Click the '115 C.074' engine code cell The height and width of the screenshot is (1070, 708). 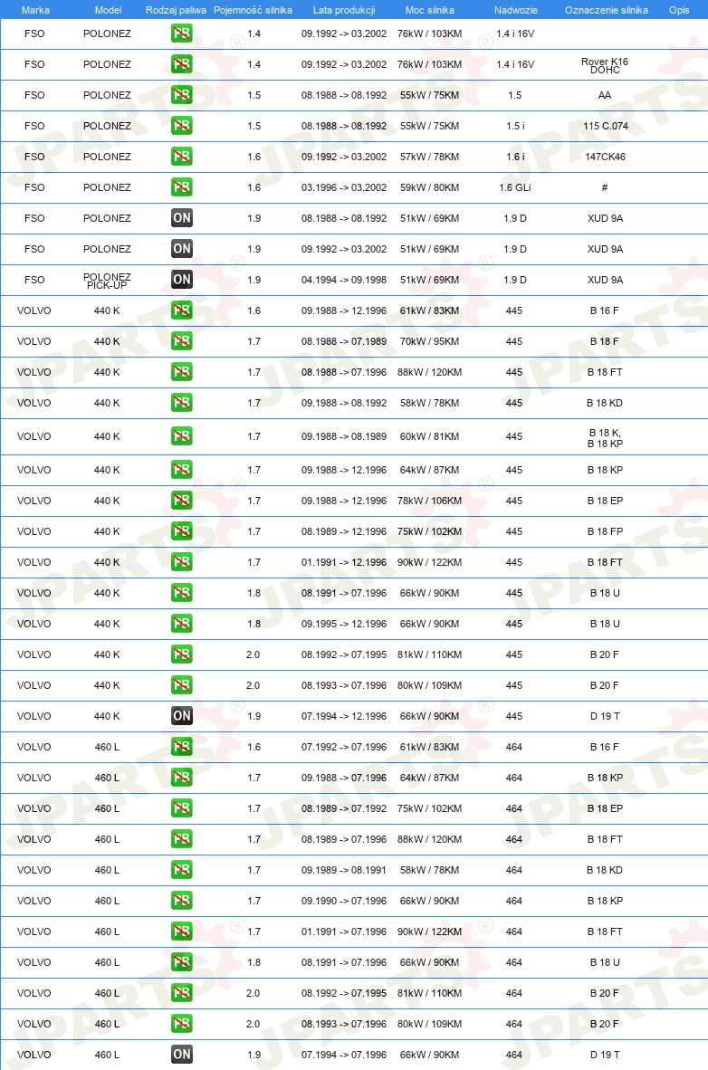pyautogui.click(x=605, y=126)
